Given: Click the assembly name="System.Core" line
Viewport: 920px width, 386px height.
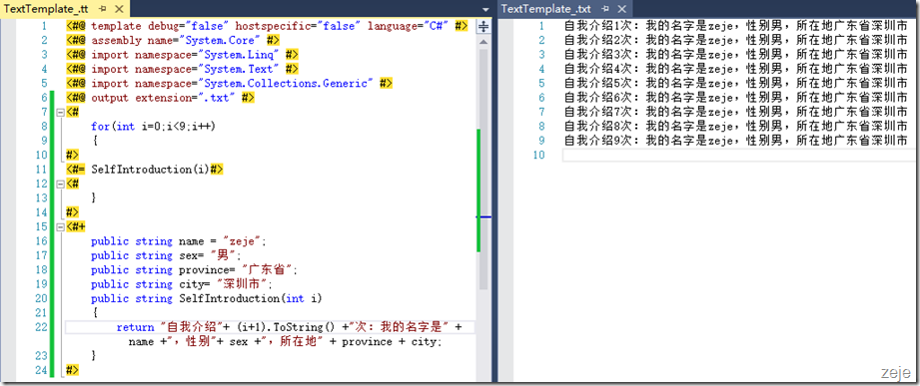Looking at the screenshot, I should 173,41.
